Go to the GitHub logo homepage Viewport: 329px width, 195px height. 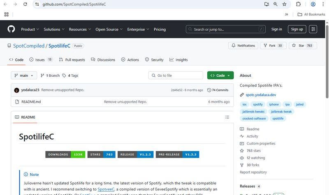point(11,29)
